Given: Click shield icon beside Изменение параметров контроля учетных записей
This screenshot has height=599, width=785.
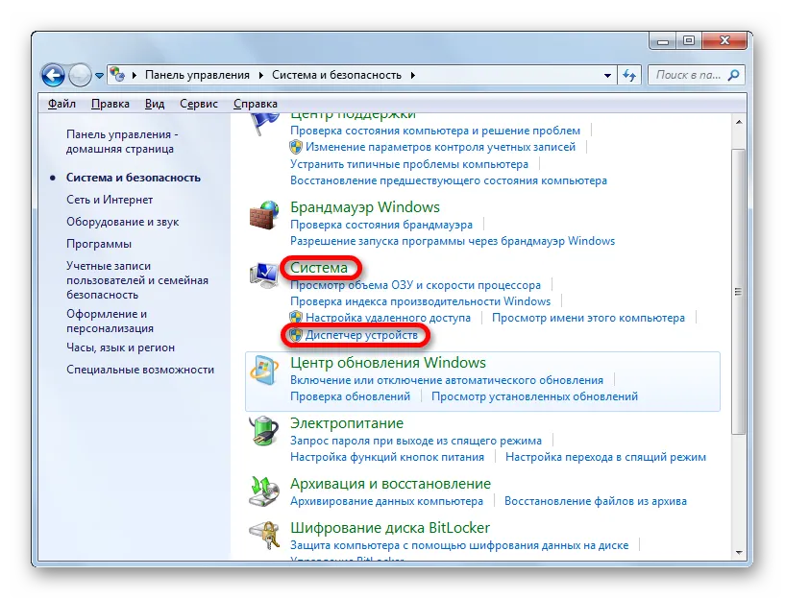Looking at the screenshot, I should click(x=296, y=147).
